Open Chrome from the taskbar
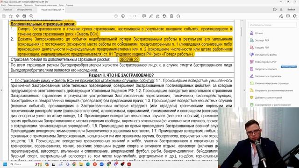This screenshot has width=299, height=168. click(74, 164)
